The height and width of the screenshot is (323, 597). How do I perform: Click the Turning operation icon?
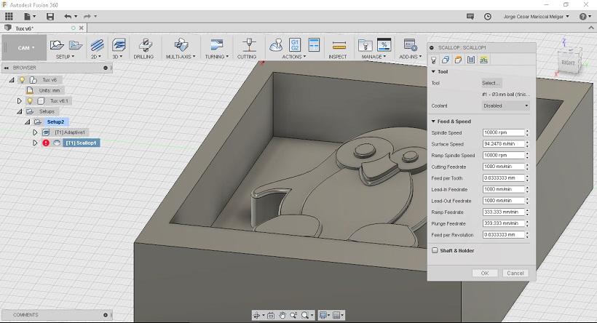[217, 45]
